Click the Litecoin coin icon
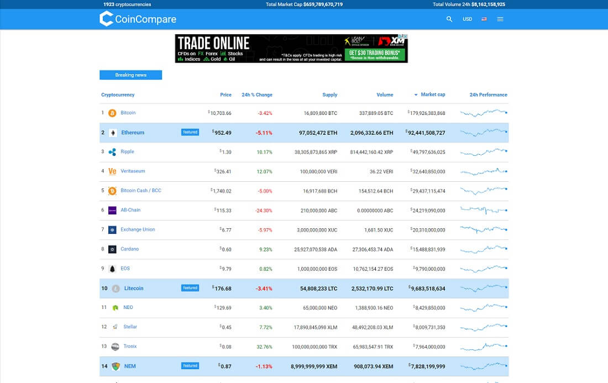Image resolution: width=608 pixels, height=383 pixels. [116, 288]
